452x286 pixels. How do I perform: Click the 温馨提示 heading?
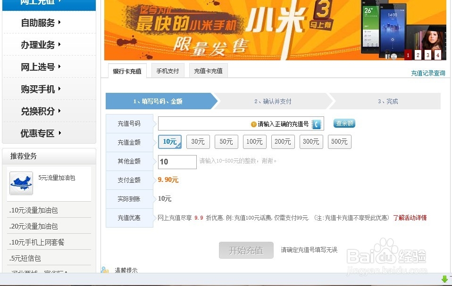pyautogui.click(x=126, y=270)
